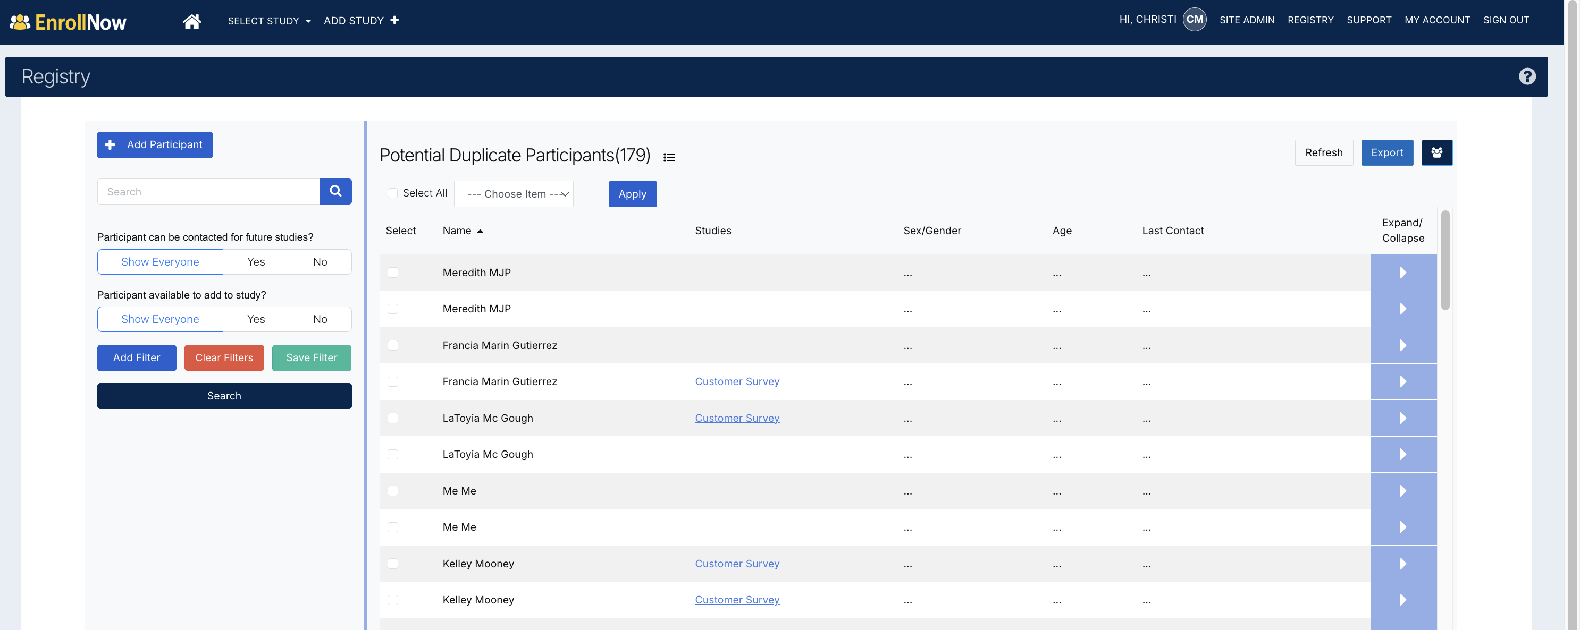Click the Studies column header
The image size is (1580, 630).
pyautogui.click(x=713, y=231)
